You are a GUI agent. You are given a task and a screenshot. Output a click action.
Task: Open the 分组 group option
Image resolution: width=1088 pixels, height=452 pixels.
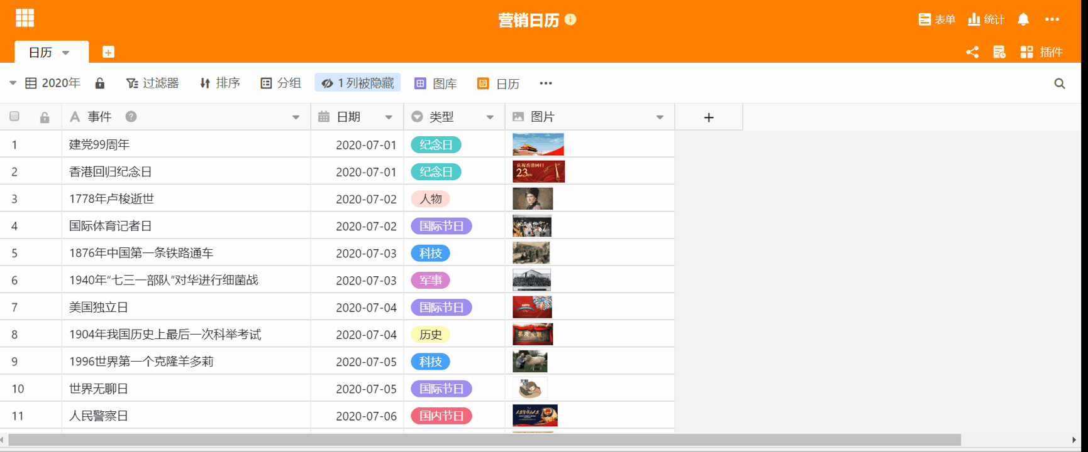pyautogui.click(x=281, y=83)
